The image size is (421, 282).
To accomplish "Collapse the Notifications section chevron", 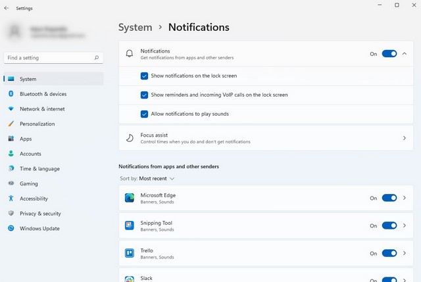I will 405,54.
